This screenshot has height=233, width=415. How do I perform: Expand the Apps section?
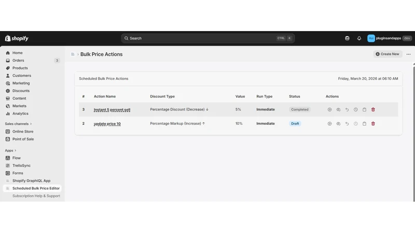point(10,151)
